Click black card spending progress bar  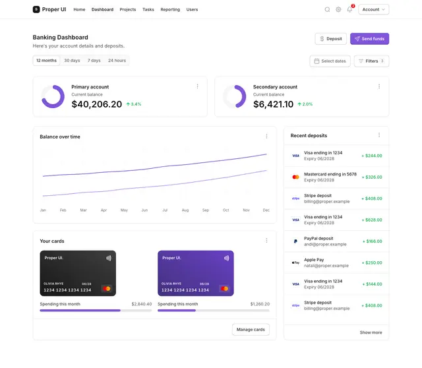(x=96, y=311)
